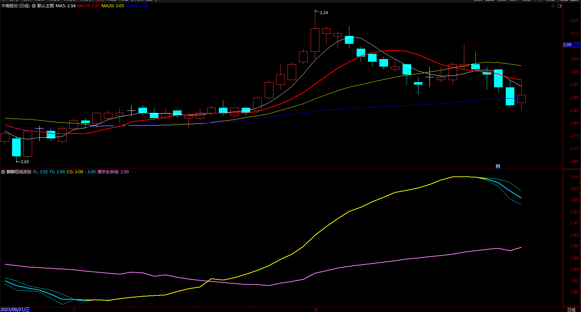Image resolution: width=581 pixels, height=312 pixels.
Task: Click the 3.20 price axis label
Action: (x=574, y=21)
